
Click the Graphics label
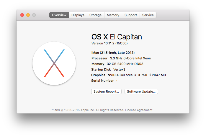tap(98, 75)
